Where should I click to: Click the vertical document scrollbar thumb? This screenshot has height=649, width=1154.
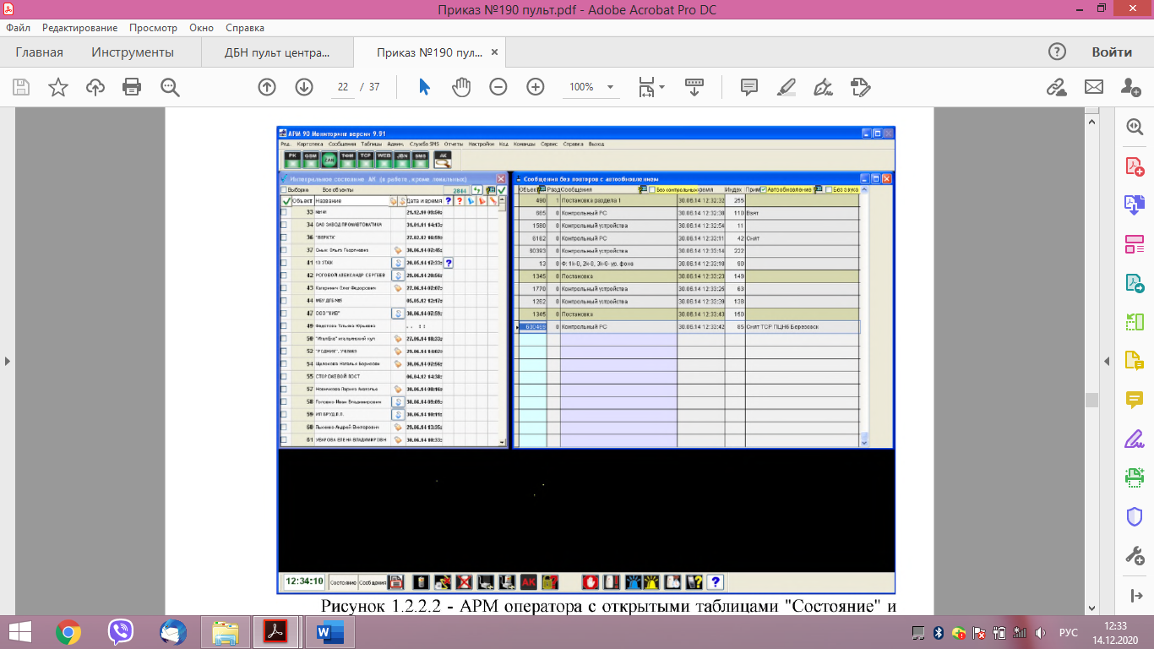(x=1091, y=400)
